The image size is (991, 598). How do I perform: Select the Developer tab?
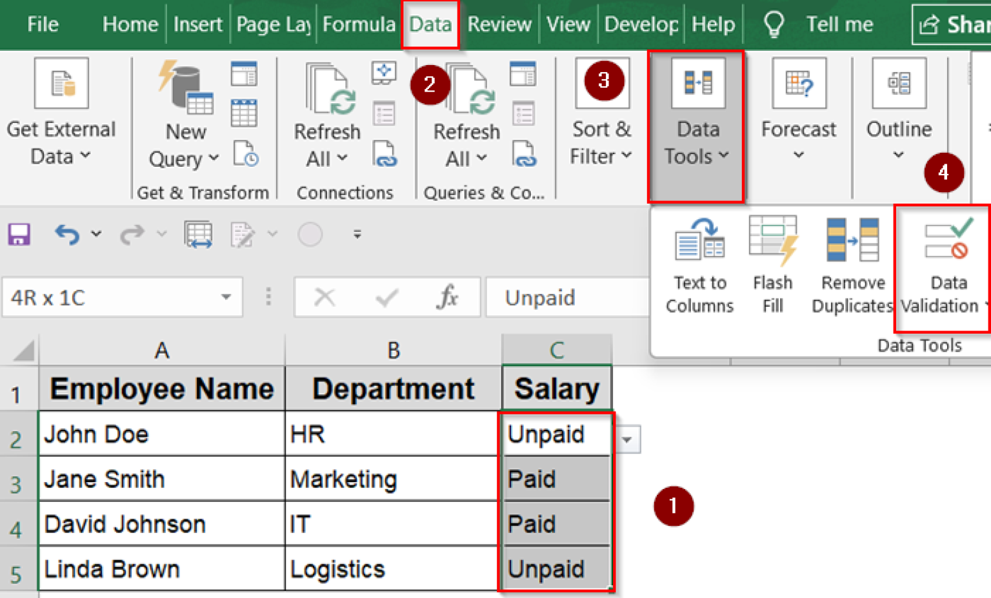[x=641, y=24]
